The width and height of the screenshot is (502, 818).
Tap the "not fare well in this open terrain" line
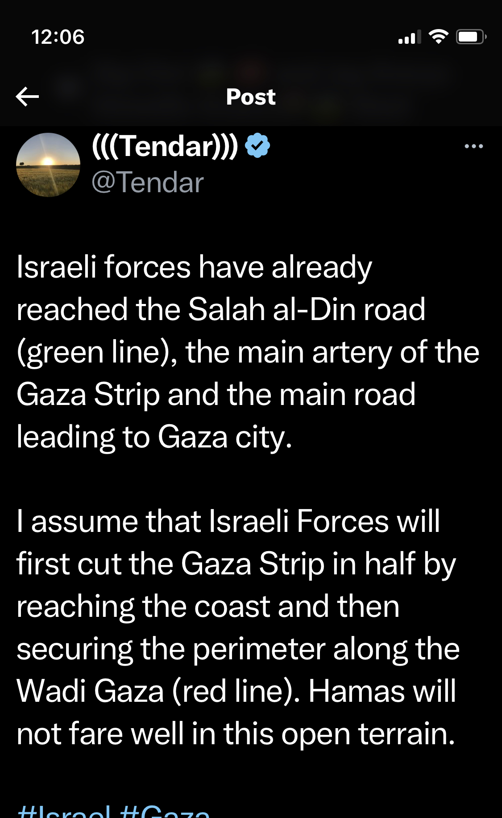236,734
